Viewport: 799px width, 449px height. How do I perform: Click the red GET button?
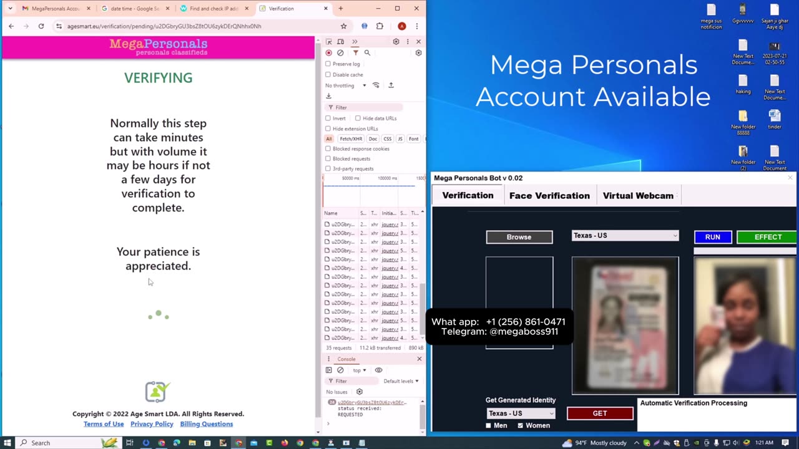(600, 413)
